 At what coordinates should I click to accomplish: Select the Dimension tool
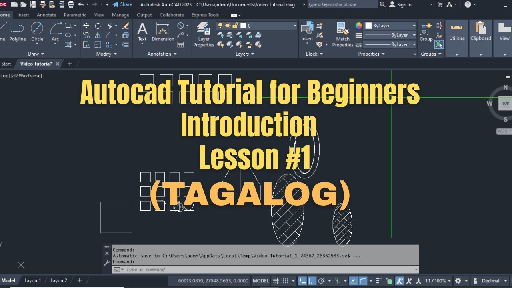tap(163, 32)
